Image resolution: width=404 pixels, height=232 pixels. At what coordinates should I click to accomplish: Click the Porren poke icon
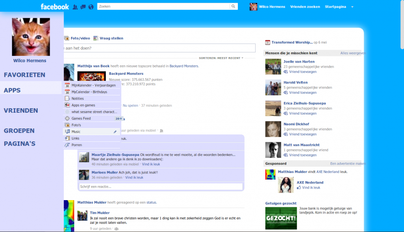click(x=67, y=145)
